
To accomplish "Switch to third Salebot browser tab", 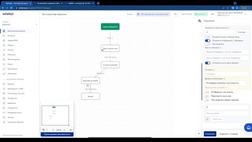I will pos(80,3).
